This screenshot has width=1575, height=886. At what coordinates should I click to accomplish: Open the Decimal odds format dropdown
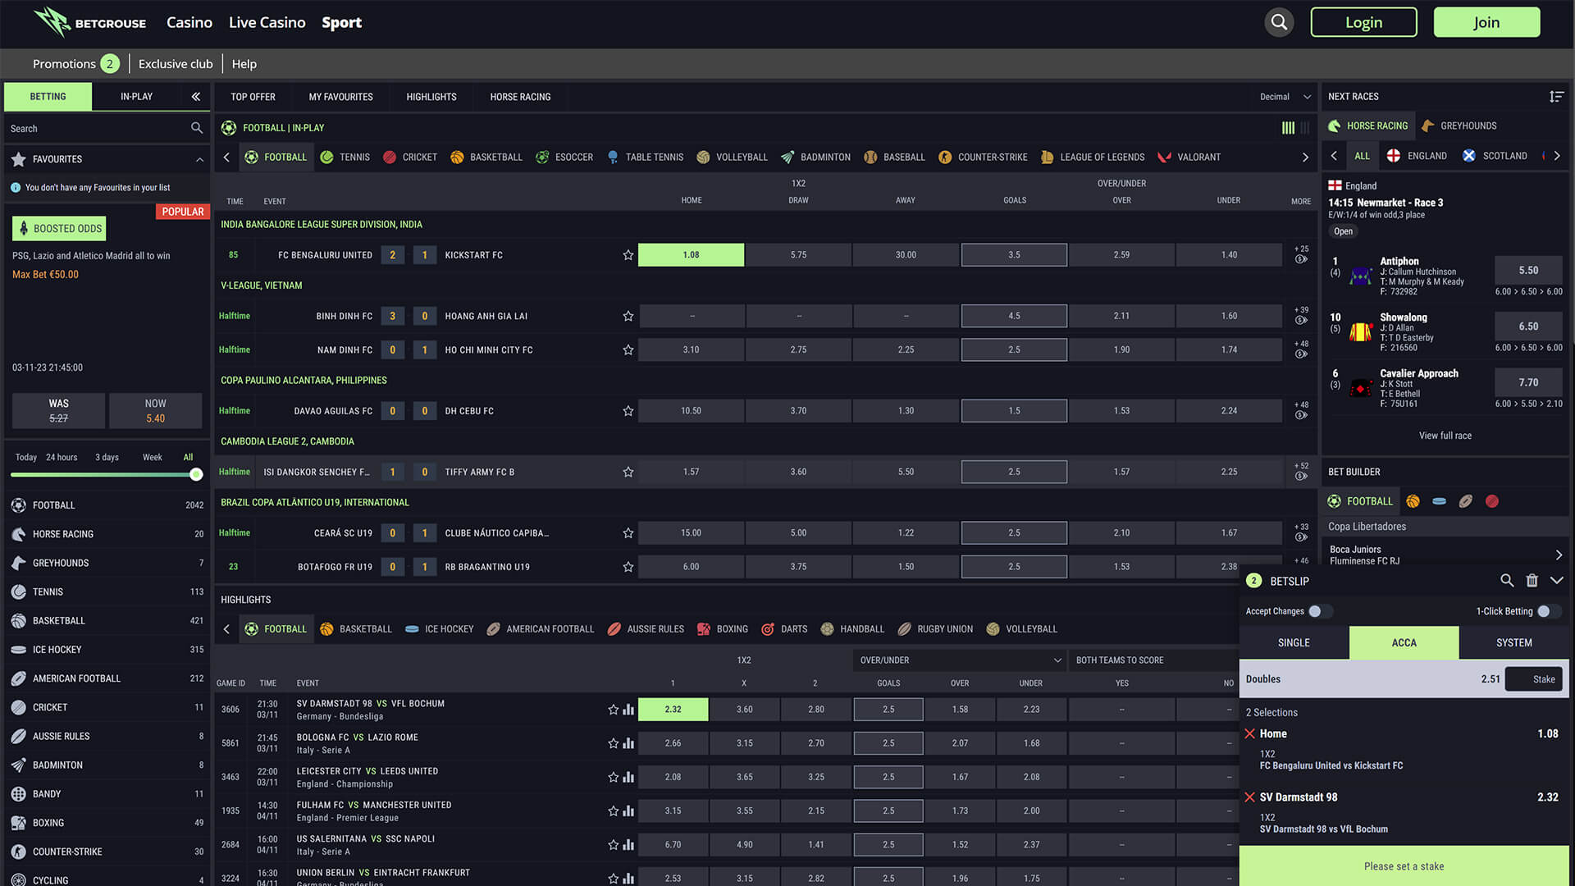click(1285, 97)
